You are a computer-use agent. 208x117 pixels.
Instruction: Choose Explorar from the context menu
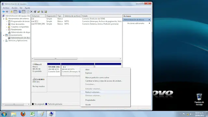pos(105,73)
